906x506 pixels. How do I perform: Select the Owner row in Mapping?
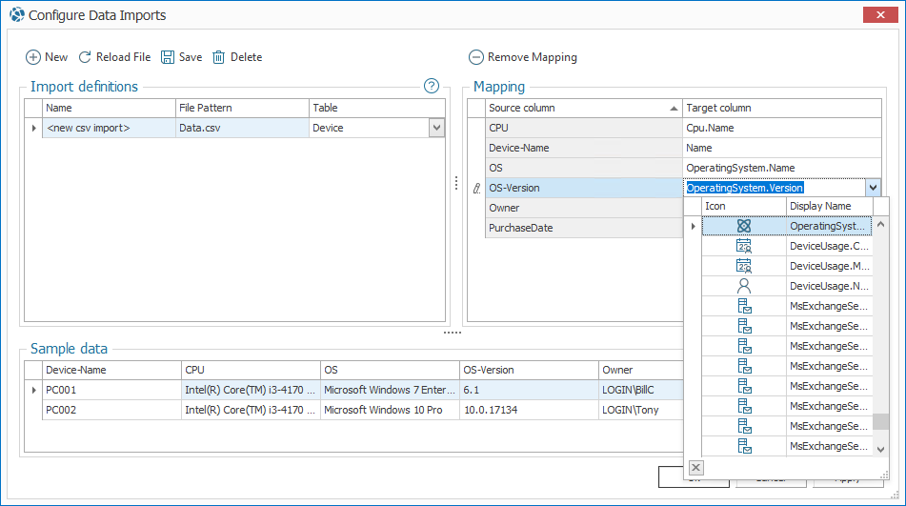[x=584, y=208]
